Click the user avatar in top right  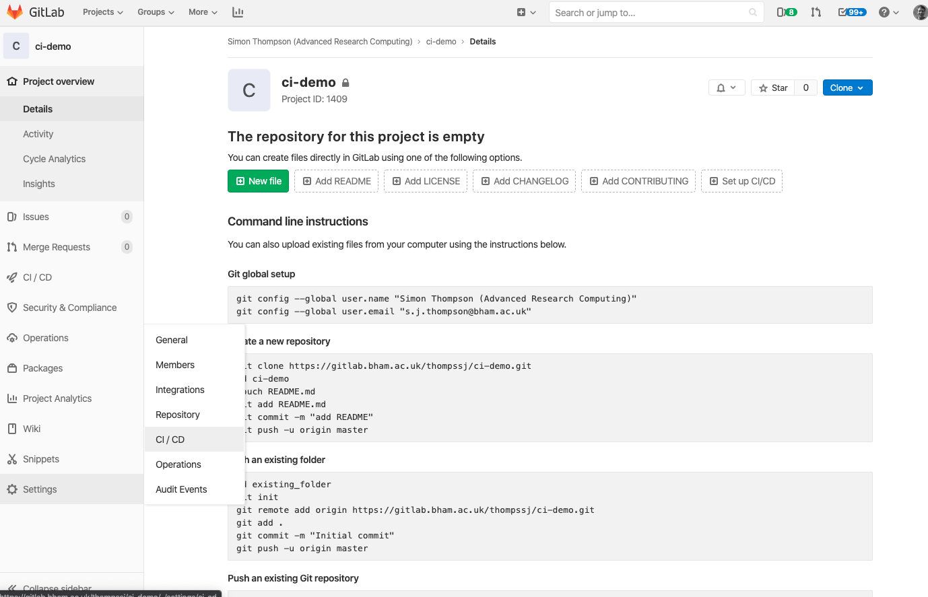click(x=920, y=12)
